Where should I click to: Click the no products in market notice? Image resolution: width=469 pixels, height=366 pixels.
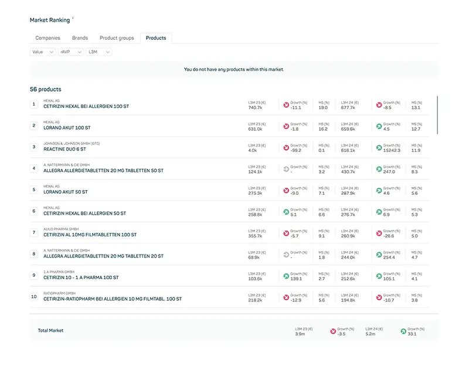pos(234,69)
